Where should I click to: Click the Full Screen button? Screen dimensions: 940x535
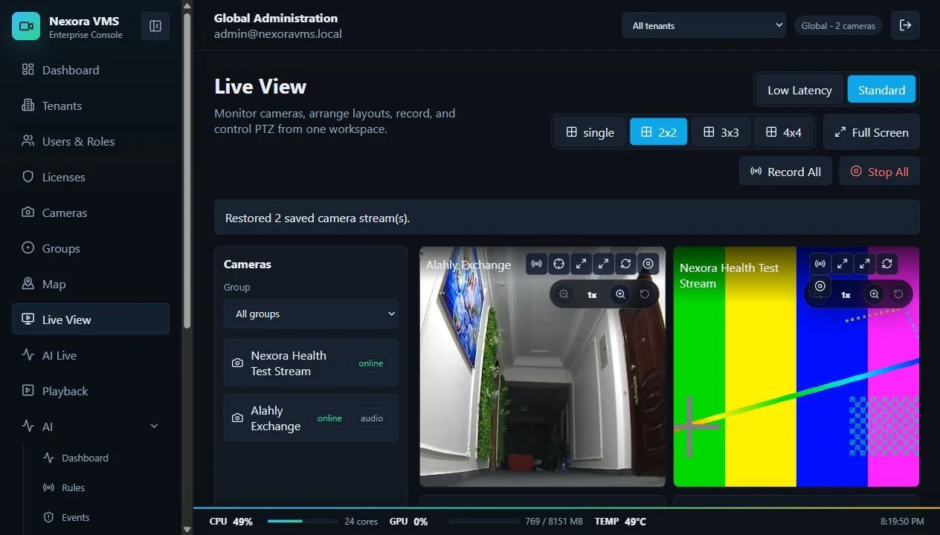pos(872,132)
